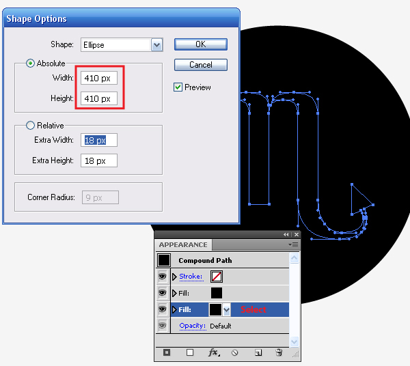Click the Opacity Default value text
410x366 pixels.
tap(221, 326)
